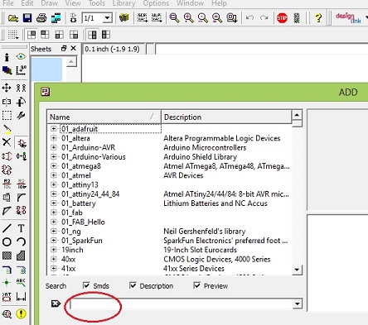This screenshot has height=325, width=368.
Task: Select the 01_FAB_Hello library row
Action: [83, 222]
